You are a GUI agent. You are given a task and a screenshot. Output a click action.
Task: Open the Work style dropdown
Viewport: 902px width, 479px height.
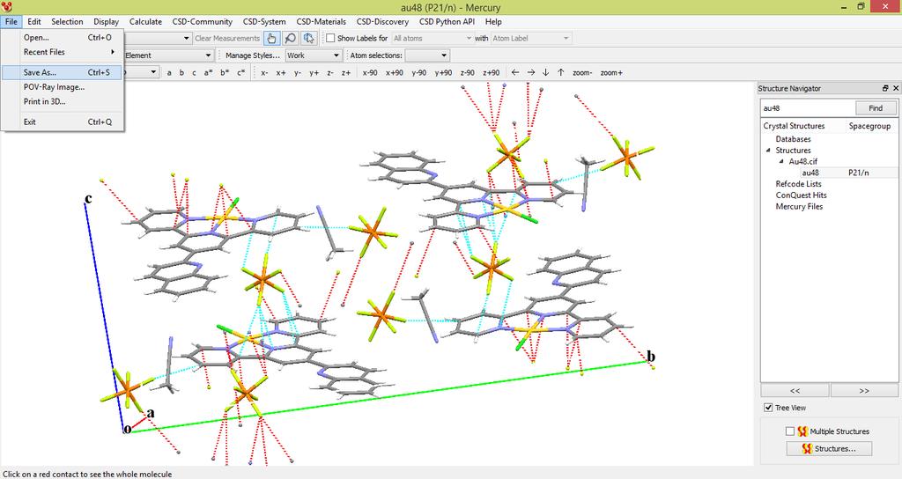(313, 55)
